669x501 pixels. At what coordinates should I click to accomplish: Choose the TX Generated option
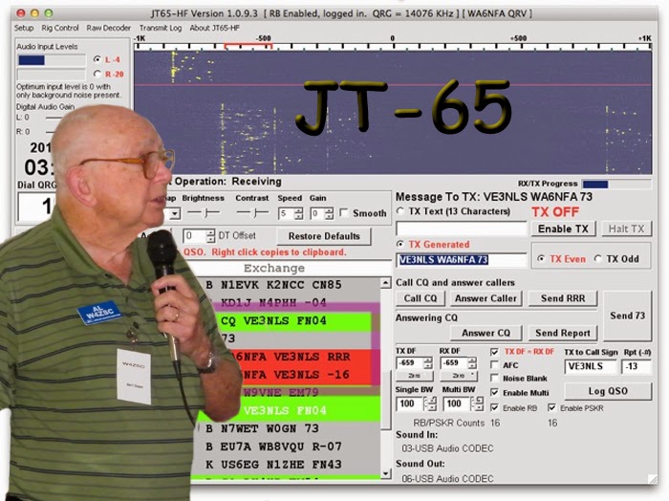pos(400,244)
